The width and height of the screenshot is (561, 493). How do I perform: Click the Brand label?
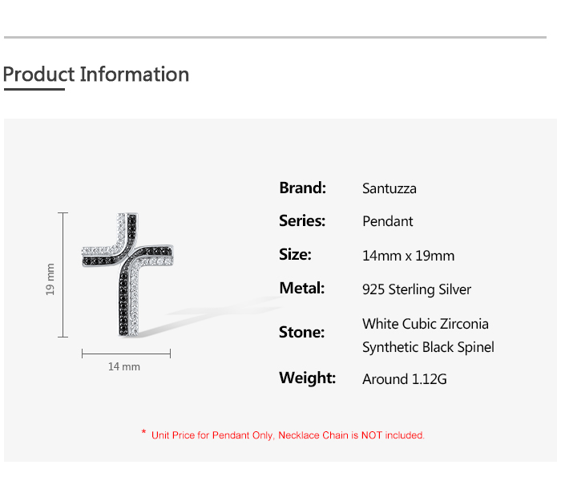pyautogui.click(x=302, y=188)
